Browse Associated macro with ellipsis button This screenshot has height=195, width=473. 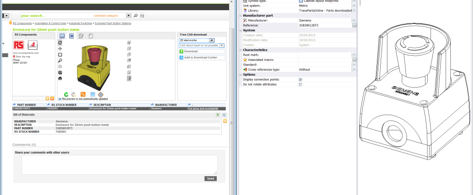click(354, 60)
